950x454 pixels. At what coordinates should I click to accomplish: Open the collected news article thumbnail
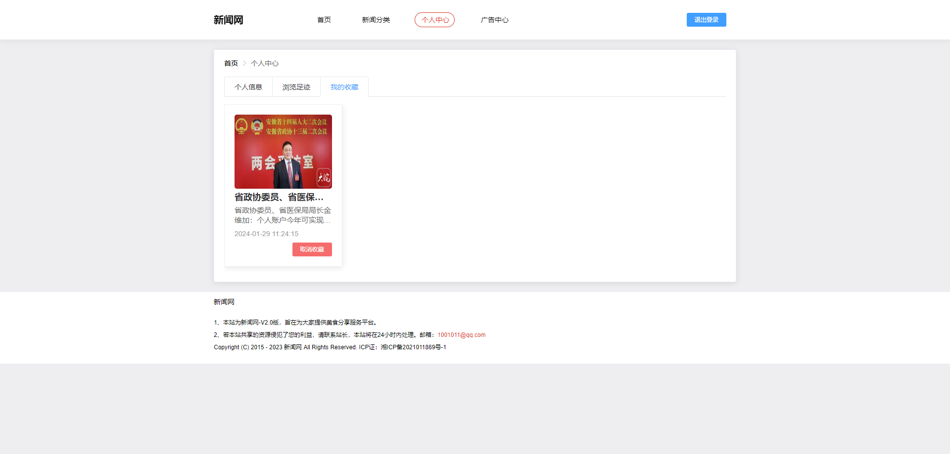point(283,151)
